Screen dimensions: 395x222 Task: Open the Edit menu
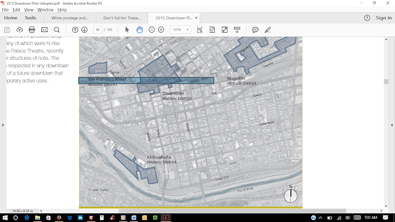(x=17, y=10)
